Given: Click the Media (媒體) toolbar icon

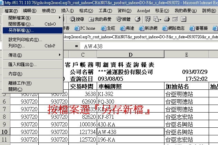Looking at the screenshot, I should (123, 19).
